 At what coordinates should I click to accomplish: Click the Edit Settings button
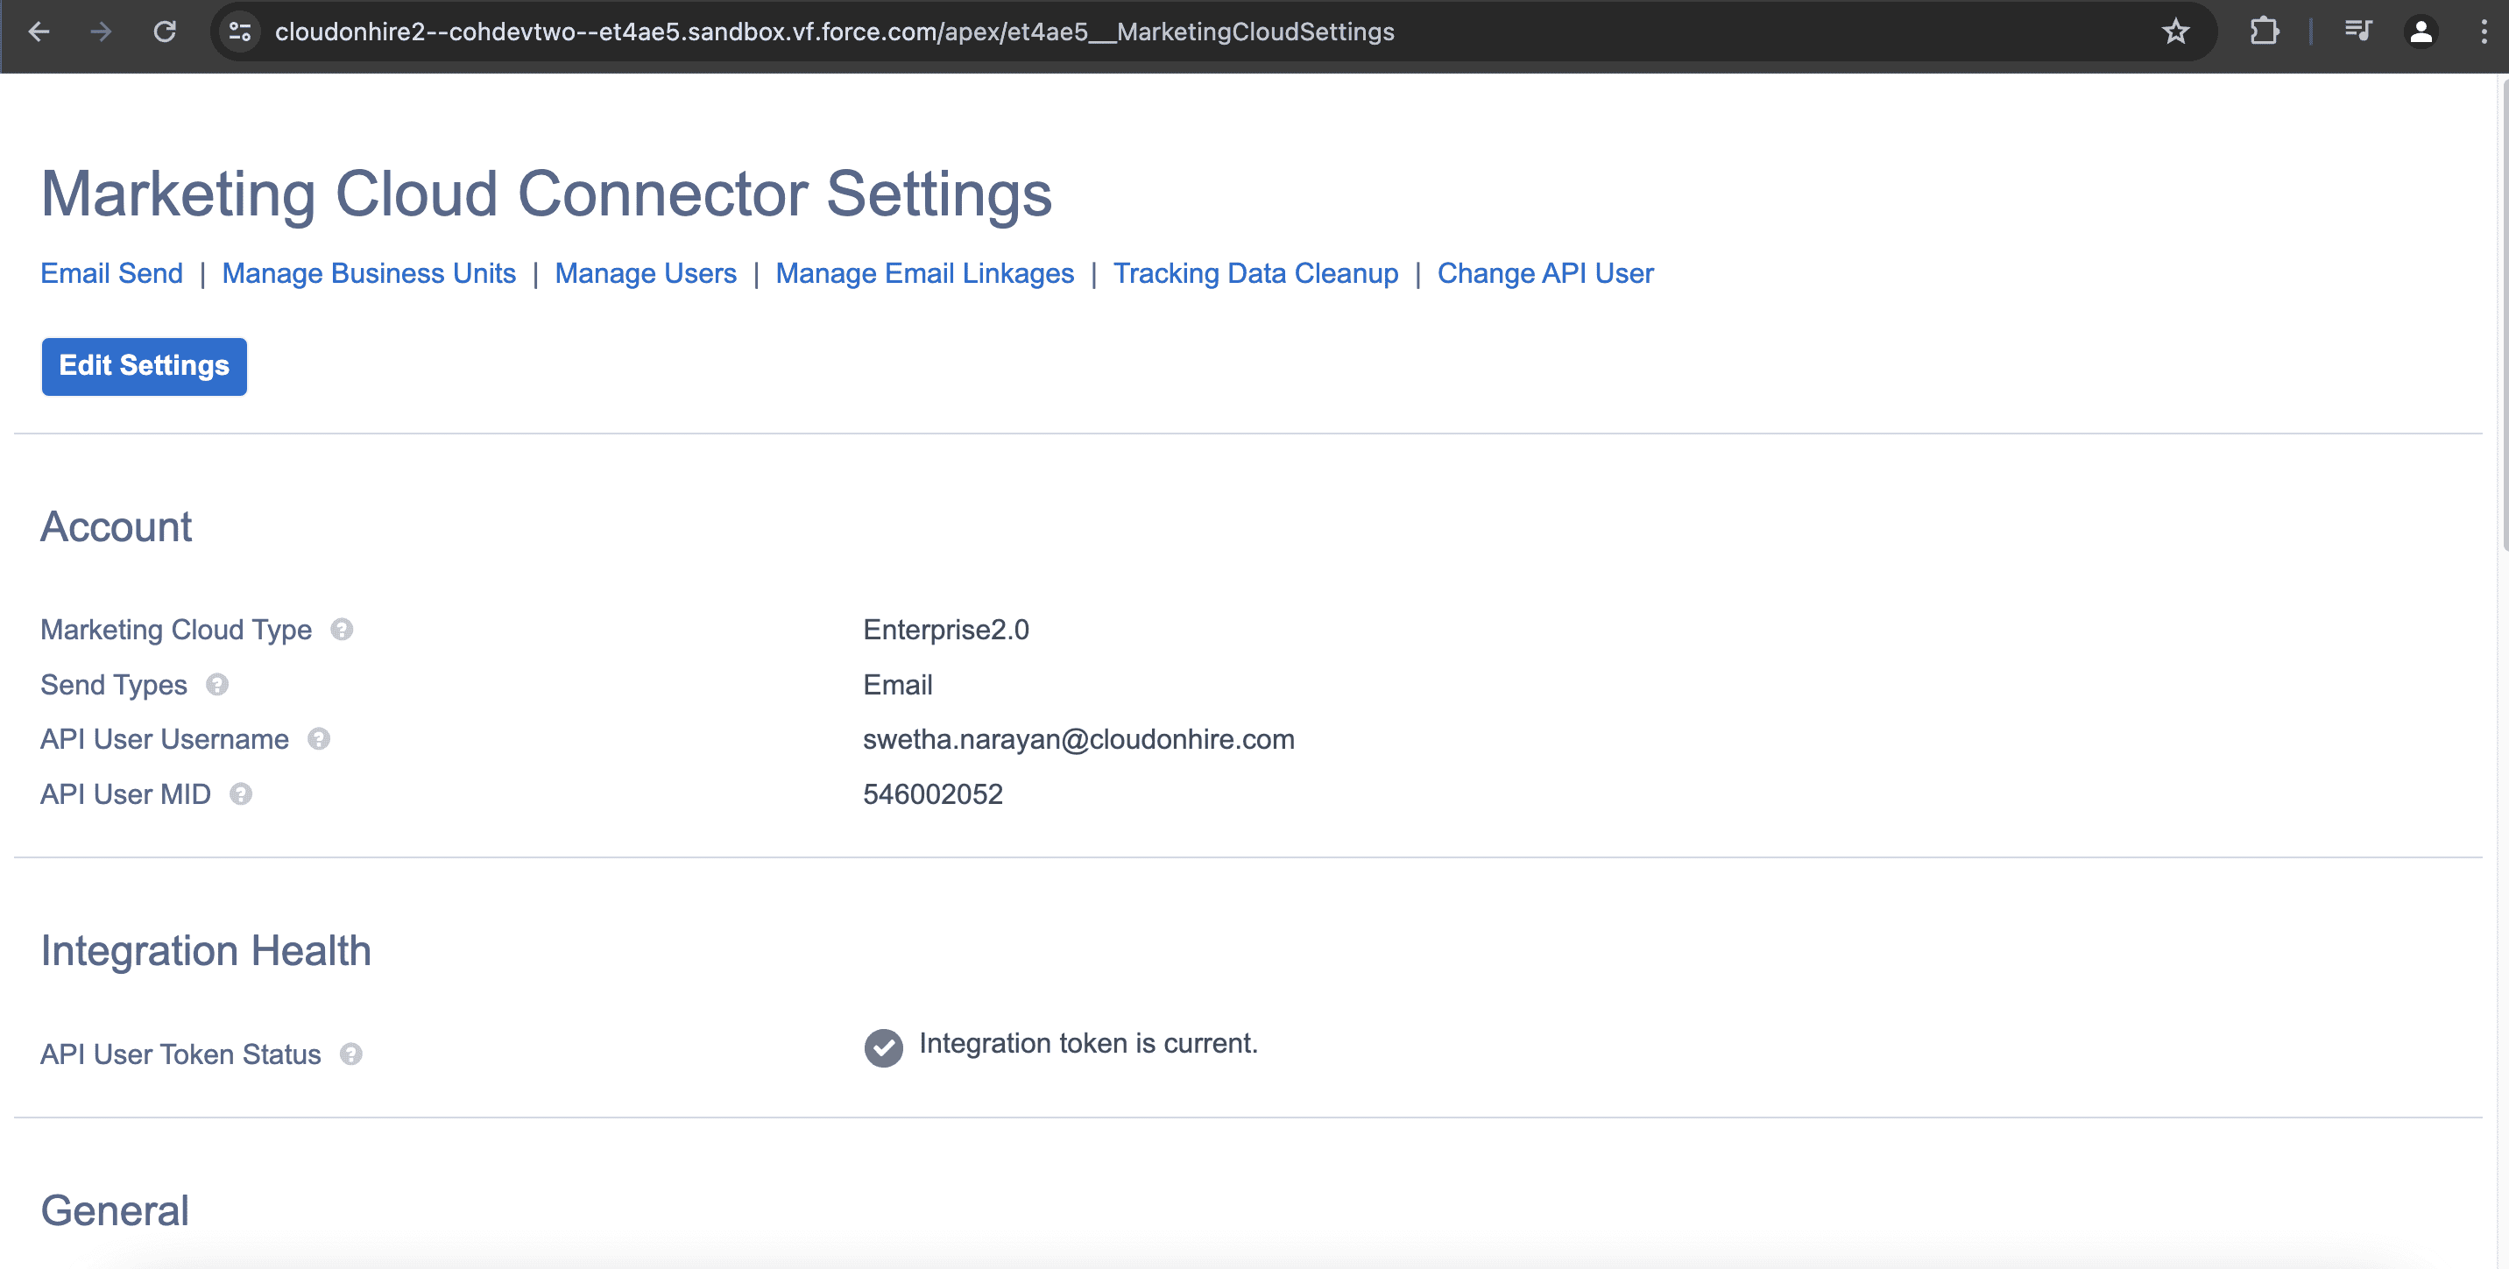tap(145, 366)
